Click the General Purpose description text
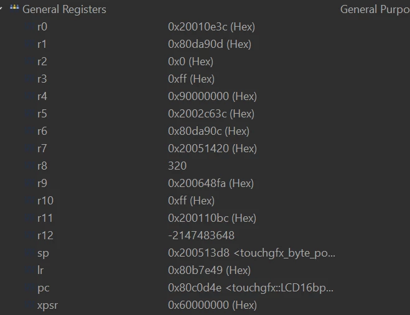Screen dimensions: 410x315 click(375, 9)
